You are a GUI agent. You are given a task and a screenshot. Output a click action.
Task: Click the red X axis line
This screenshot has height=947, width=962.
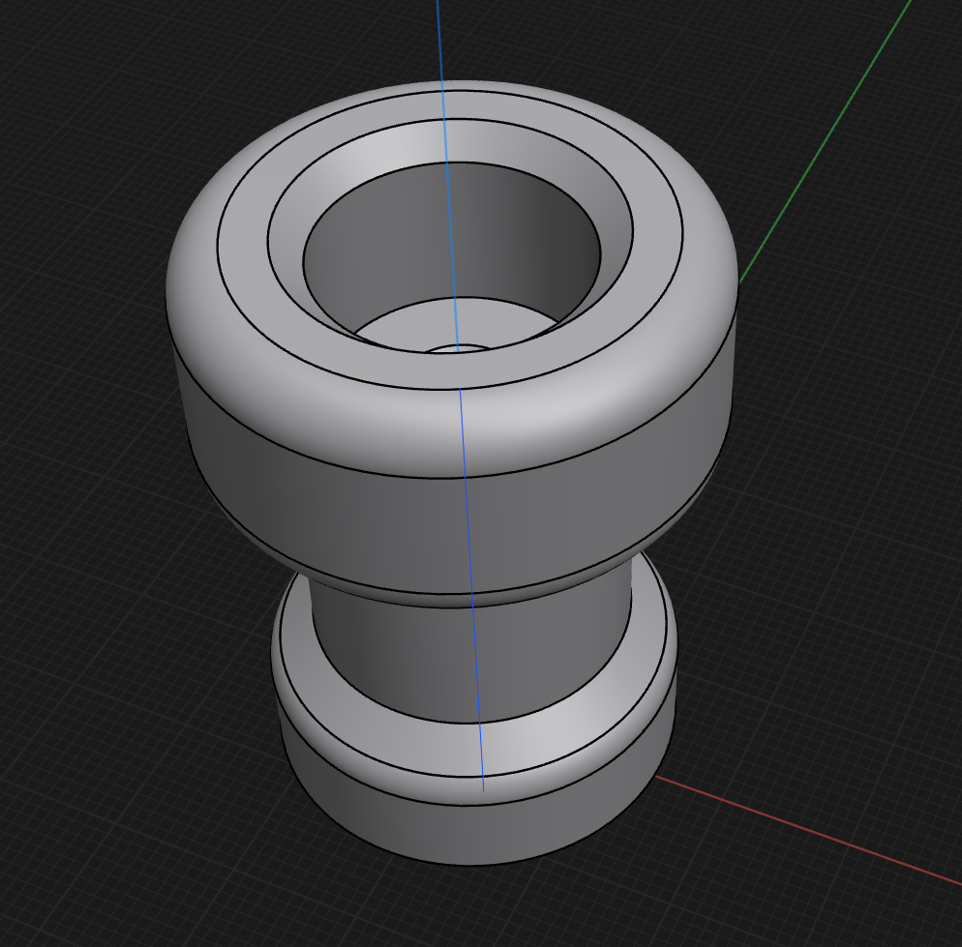click(x=810, y=831)
